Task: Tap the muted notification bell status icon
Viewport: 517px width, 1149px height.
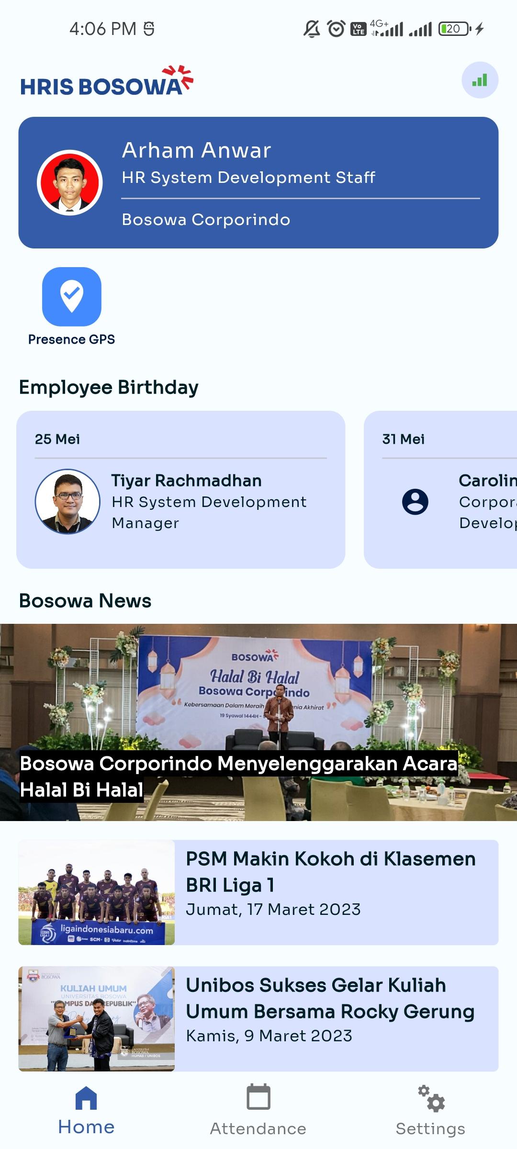Action: 312,29
